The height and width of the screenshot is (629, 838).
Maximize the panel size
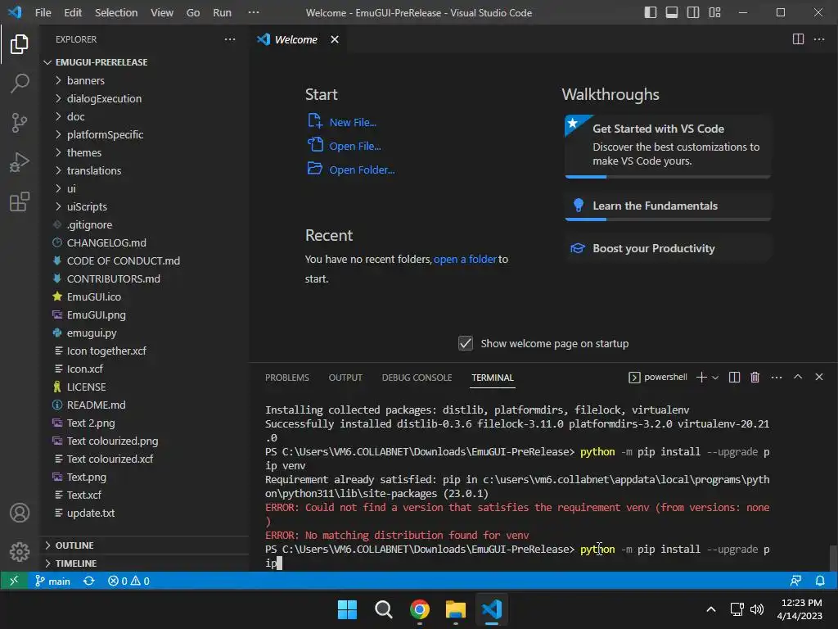pos(798,377)
